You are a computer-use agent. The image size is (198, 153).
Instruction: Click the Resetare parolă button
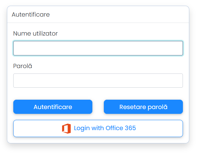pos(143,107)
